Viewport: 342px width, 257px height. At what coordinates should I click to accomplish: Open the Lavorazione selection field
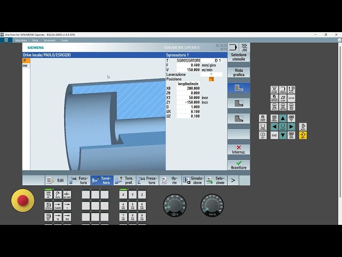click(x=211, y=74)
